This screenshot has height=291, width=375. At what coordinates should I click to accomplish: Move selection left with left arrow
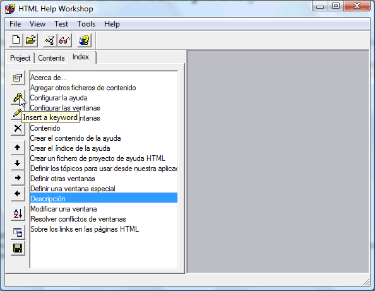click(x=18, y=193)
